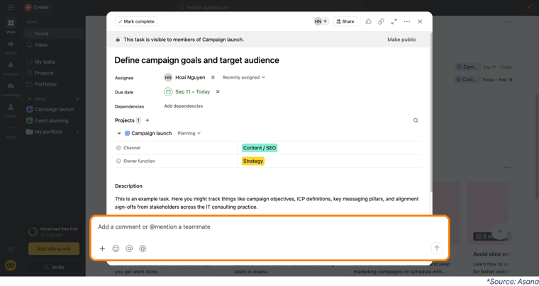Collapse the Work section in sidebar
Screen dimensions: 539x286
point(29,99)
